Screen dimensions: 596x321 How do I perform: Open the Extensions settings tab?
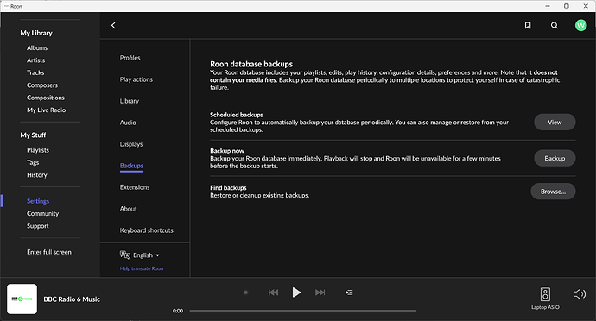(135, 187)
